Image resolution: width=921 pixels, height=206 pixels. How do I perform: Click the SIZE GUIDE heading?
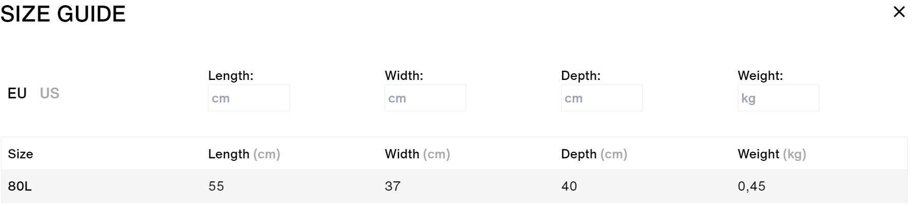63,14
